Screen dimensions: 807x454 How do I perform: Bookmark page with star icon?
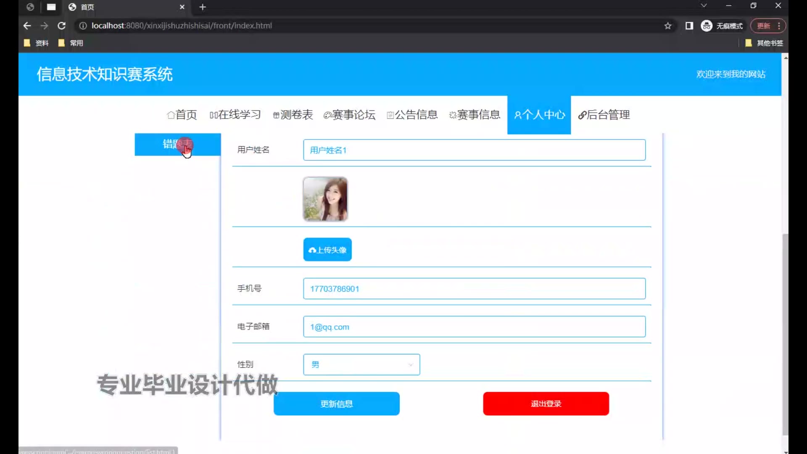[x=668, y=26]
